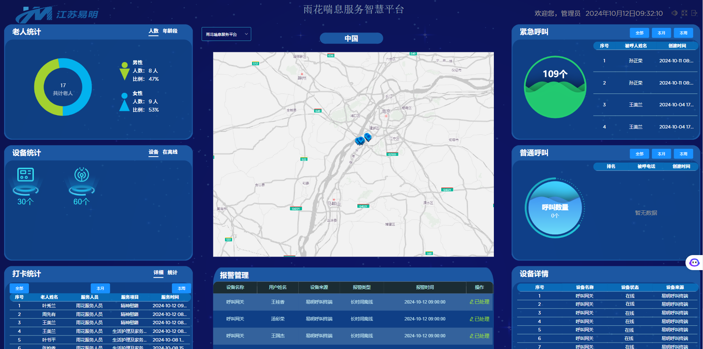Show 全部 records in 打卡统计
The width and height of the screenshot is (703, 349).
19,288
